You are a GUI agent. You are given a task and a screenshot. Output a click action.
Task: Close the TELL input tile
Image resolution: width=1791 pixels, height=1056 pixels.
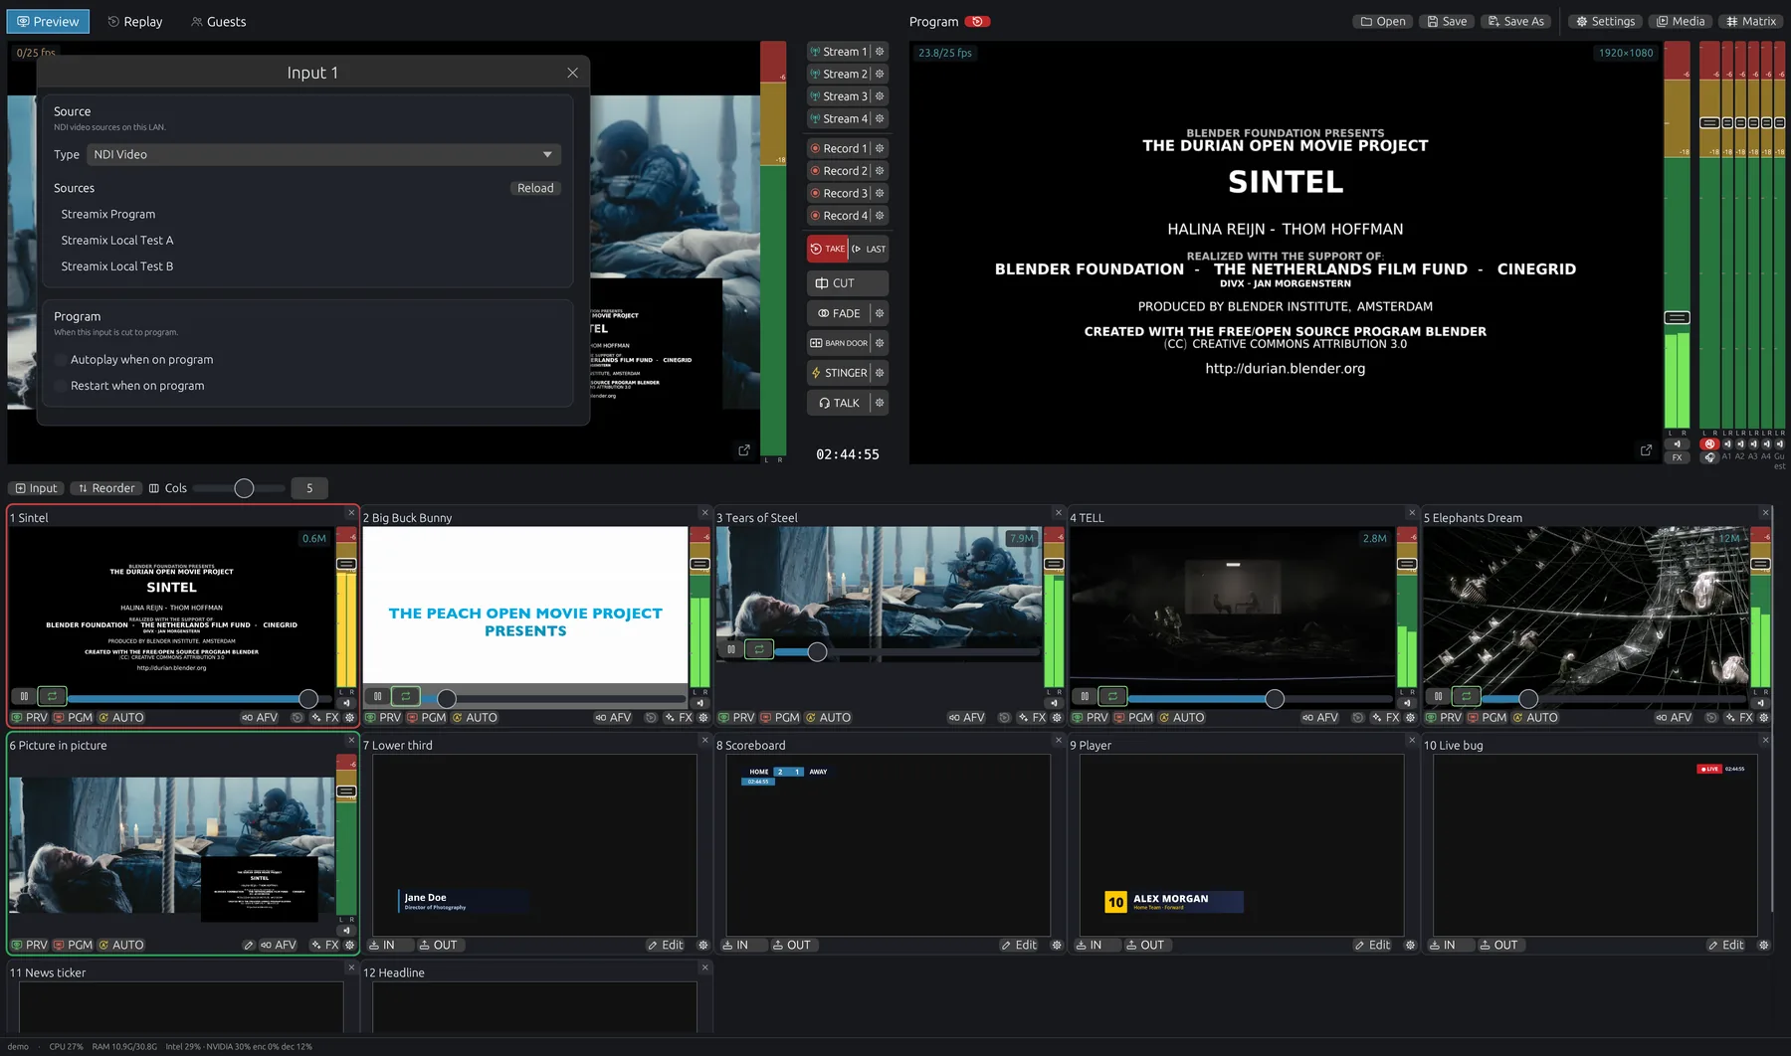pos(1412,513)
